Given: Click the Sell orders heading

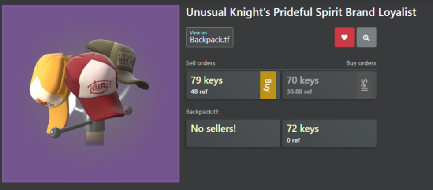Looking at the screenshot, I should pos(201,63).
